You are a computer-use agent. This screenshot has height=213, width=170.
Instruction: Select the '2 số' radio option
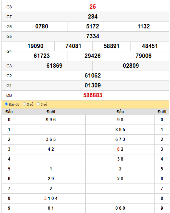pos(24,104)
